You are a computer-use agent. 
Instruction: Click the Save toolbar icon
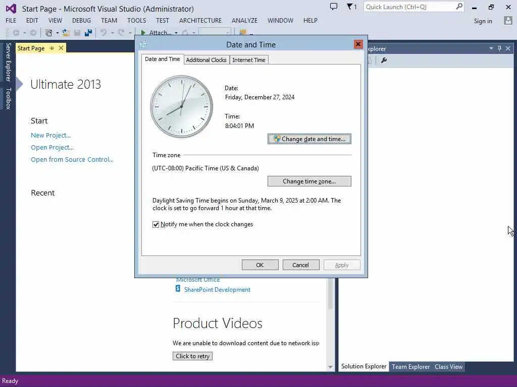[x=77, y=33]
